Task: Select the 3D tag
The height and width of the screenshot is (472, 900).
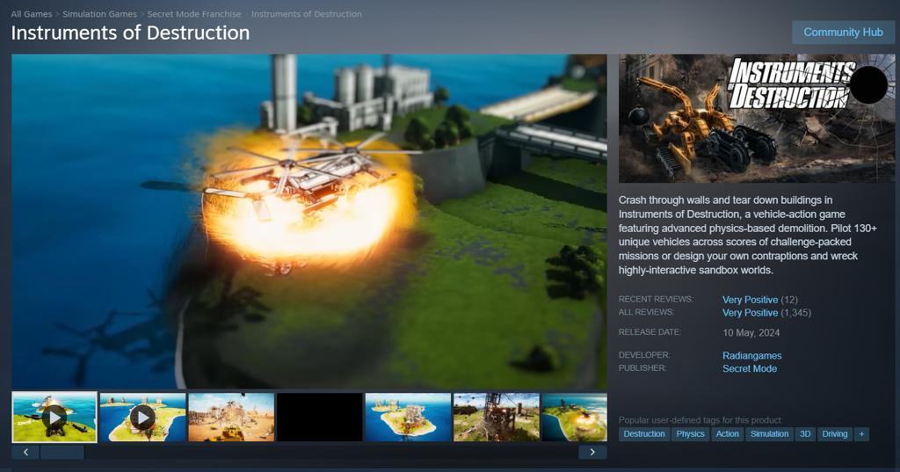Action: coord(805,434)
